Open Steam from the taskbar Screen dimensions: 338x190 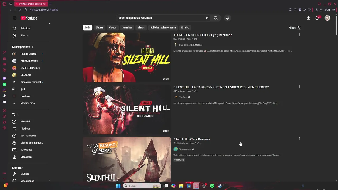pyautogui.click(x=219, y=186)
